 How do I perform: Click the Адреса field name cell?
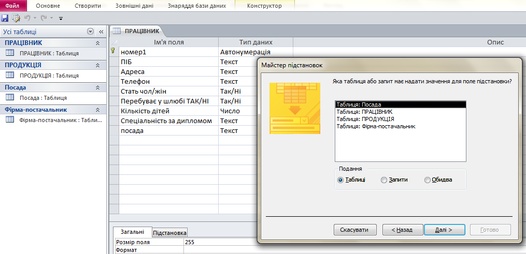[x=169, y=71]
